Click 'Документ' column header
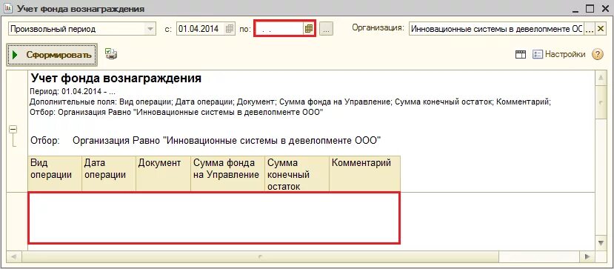Viewport: 614px width, 269px height. [x=163, y=173]
